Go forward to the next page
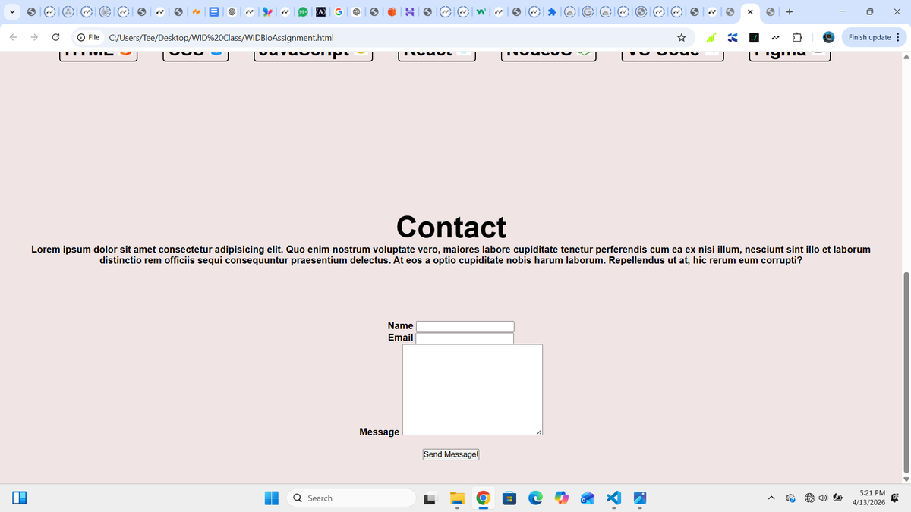Image resolution: width=911 pixels, height=512 pixels. [35, 37]
